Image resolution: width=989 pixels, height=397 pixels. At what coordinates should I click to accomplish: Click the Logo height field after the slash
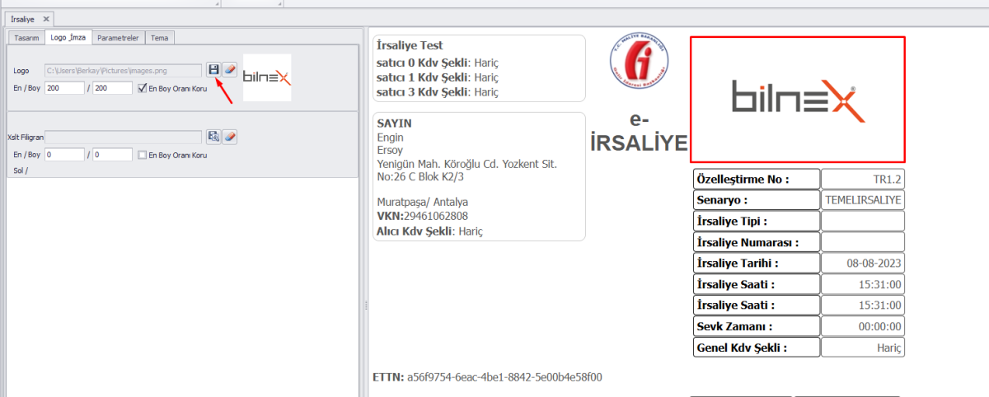click(112, 88)
